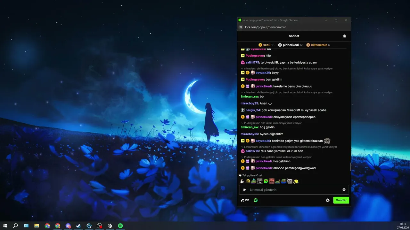Insert the Pepe with party hat emote
Viewport: 410px width, 230px height.
(x=254, y=181)
